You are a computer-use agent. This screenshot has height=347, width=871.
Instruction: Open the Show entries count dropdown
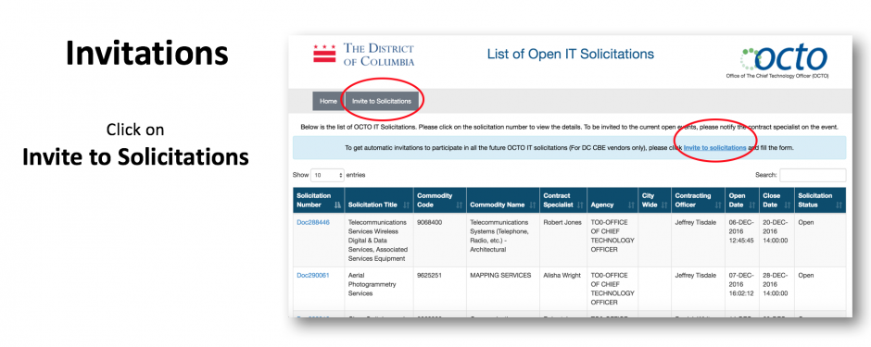[x=327, y=175]
